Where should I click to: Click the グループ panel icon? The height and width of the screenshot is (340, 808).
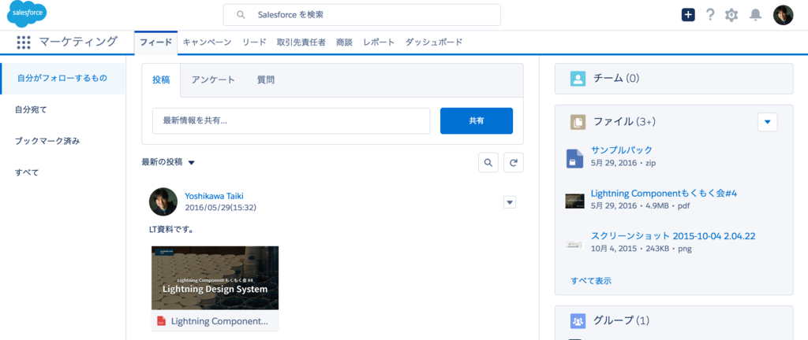578,321
